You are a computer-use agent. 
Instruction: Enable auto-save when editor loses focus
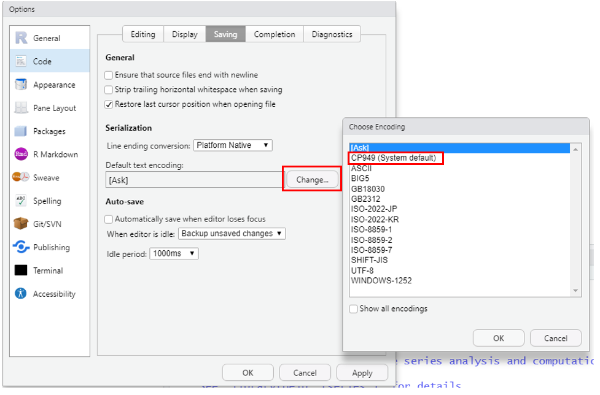tap(109, 219)
